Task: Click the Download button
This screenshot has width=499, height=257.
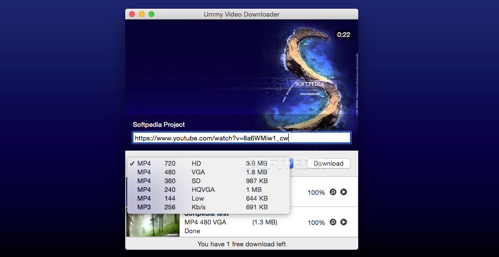Action: point(329,163)
